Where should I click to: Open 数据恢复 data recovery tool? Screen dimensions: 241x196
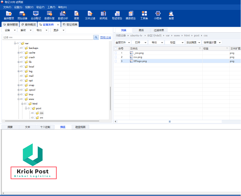tap(49, 15)
